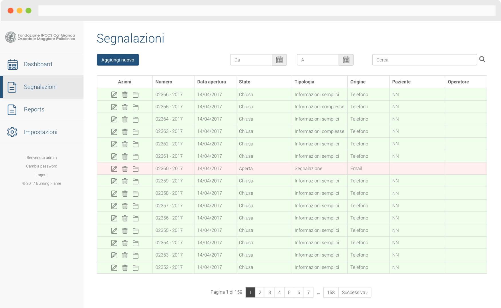This screenshot has width=501, height=308.
Task: Go to page 4
Action: (x=279, y=292)
